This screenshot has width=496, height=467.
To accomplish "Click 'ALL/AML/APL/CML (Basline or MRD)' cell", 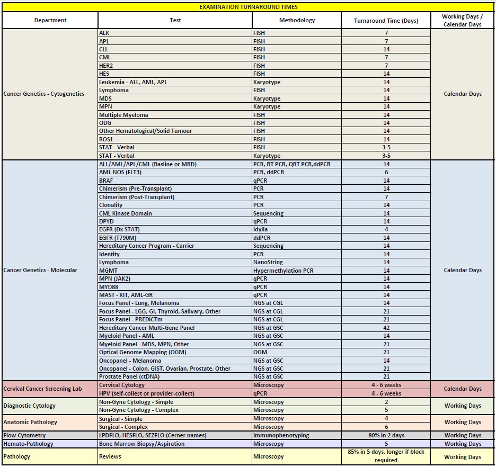I will [x=175, y=164].
